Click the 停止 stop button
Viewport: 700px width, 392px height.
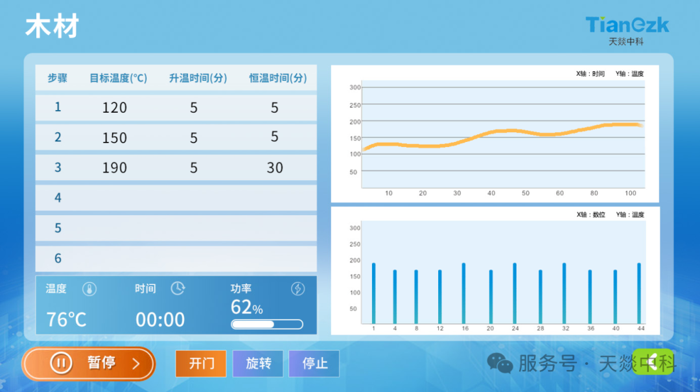314,363
